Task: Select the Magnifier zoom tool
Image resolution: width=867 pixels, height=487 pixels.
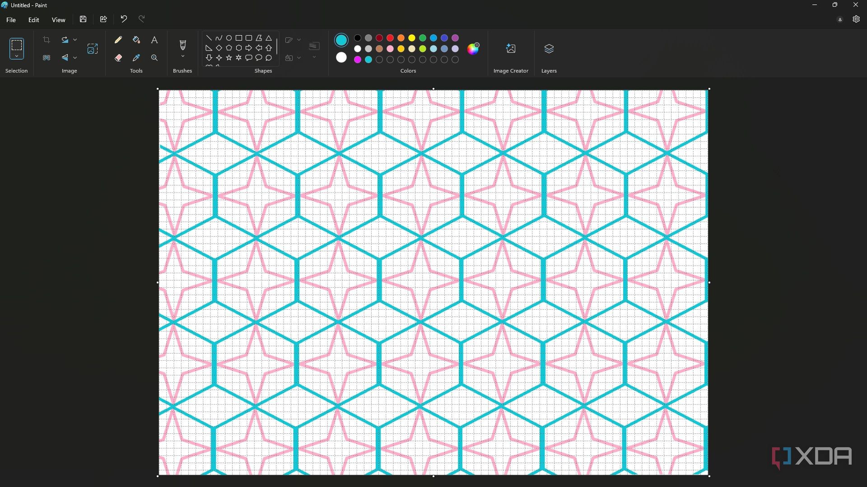Action: coord(154,58)
